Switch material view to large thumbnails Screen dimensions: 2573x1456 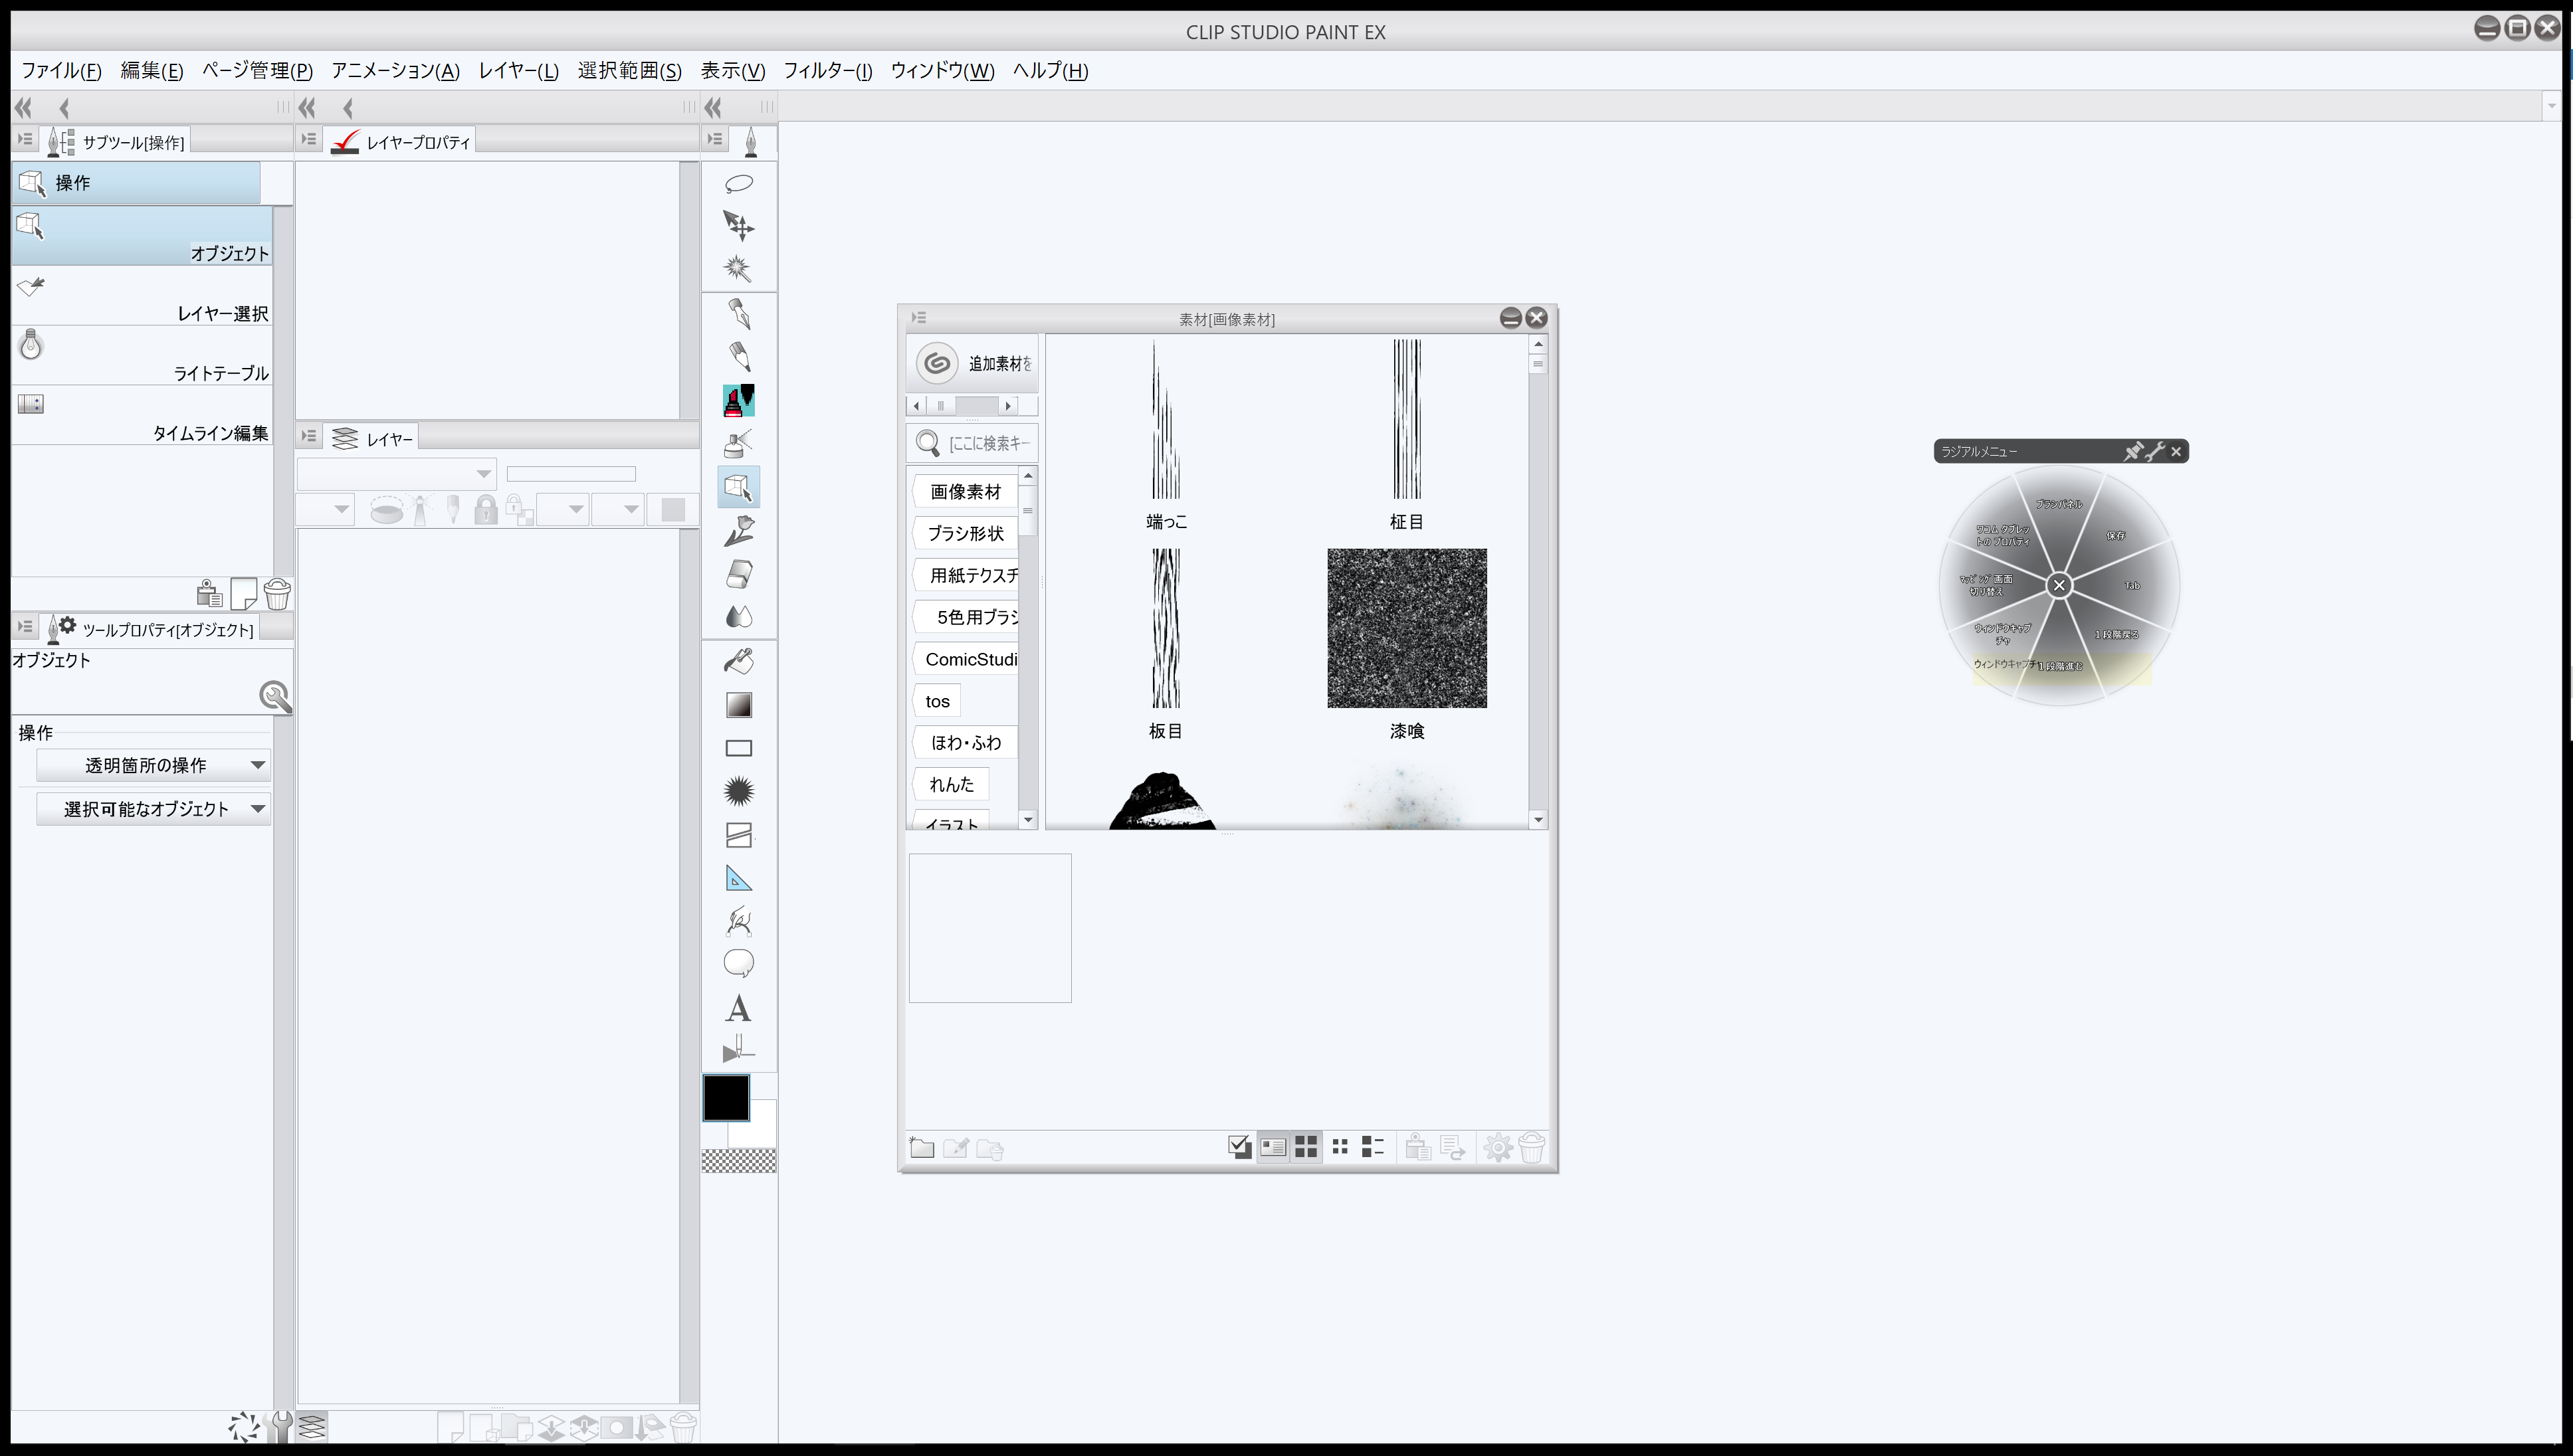pyautogui.click(x=1306, y=1147)
